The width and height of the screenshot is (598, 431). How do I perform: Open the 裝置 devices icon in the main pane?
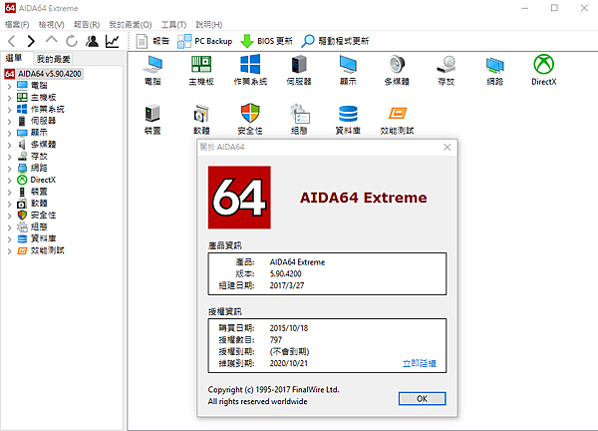(152, 119)
